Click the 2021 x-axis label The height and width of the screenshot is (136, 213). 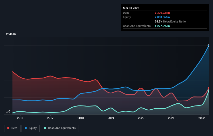pos(171,118)
